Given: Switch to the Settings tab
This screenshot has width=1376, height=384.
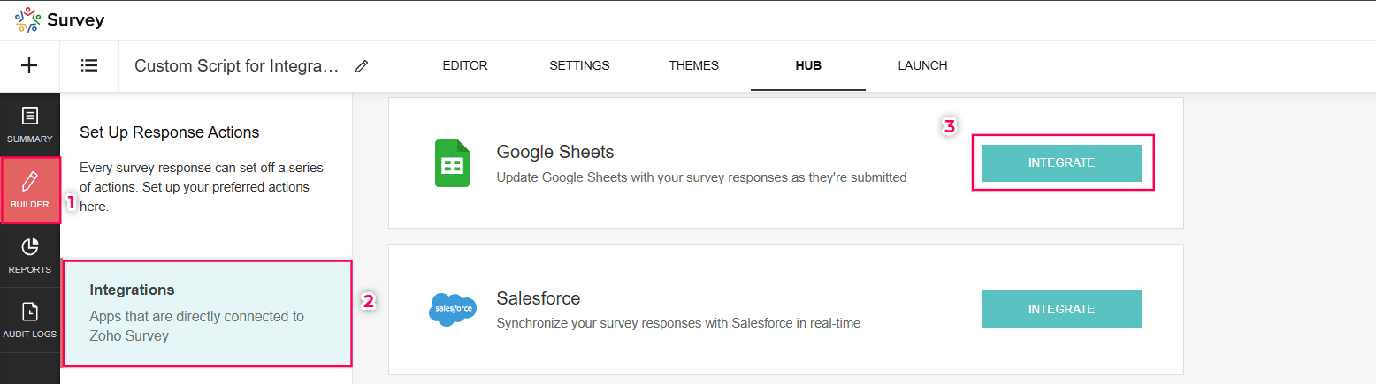Looking at the screenshot, I should 579,65.
